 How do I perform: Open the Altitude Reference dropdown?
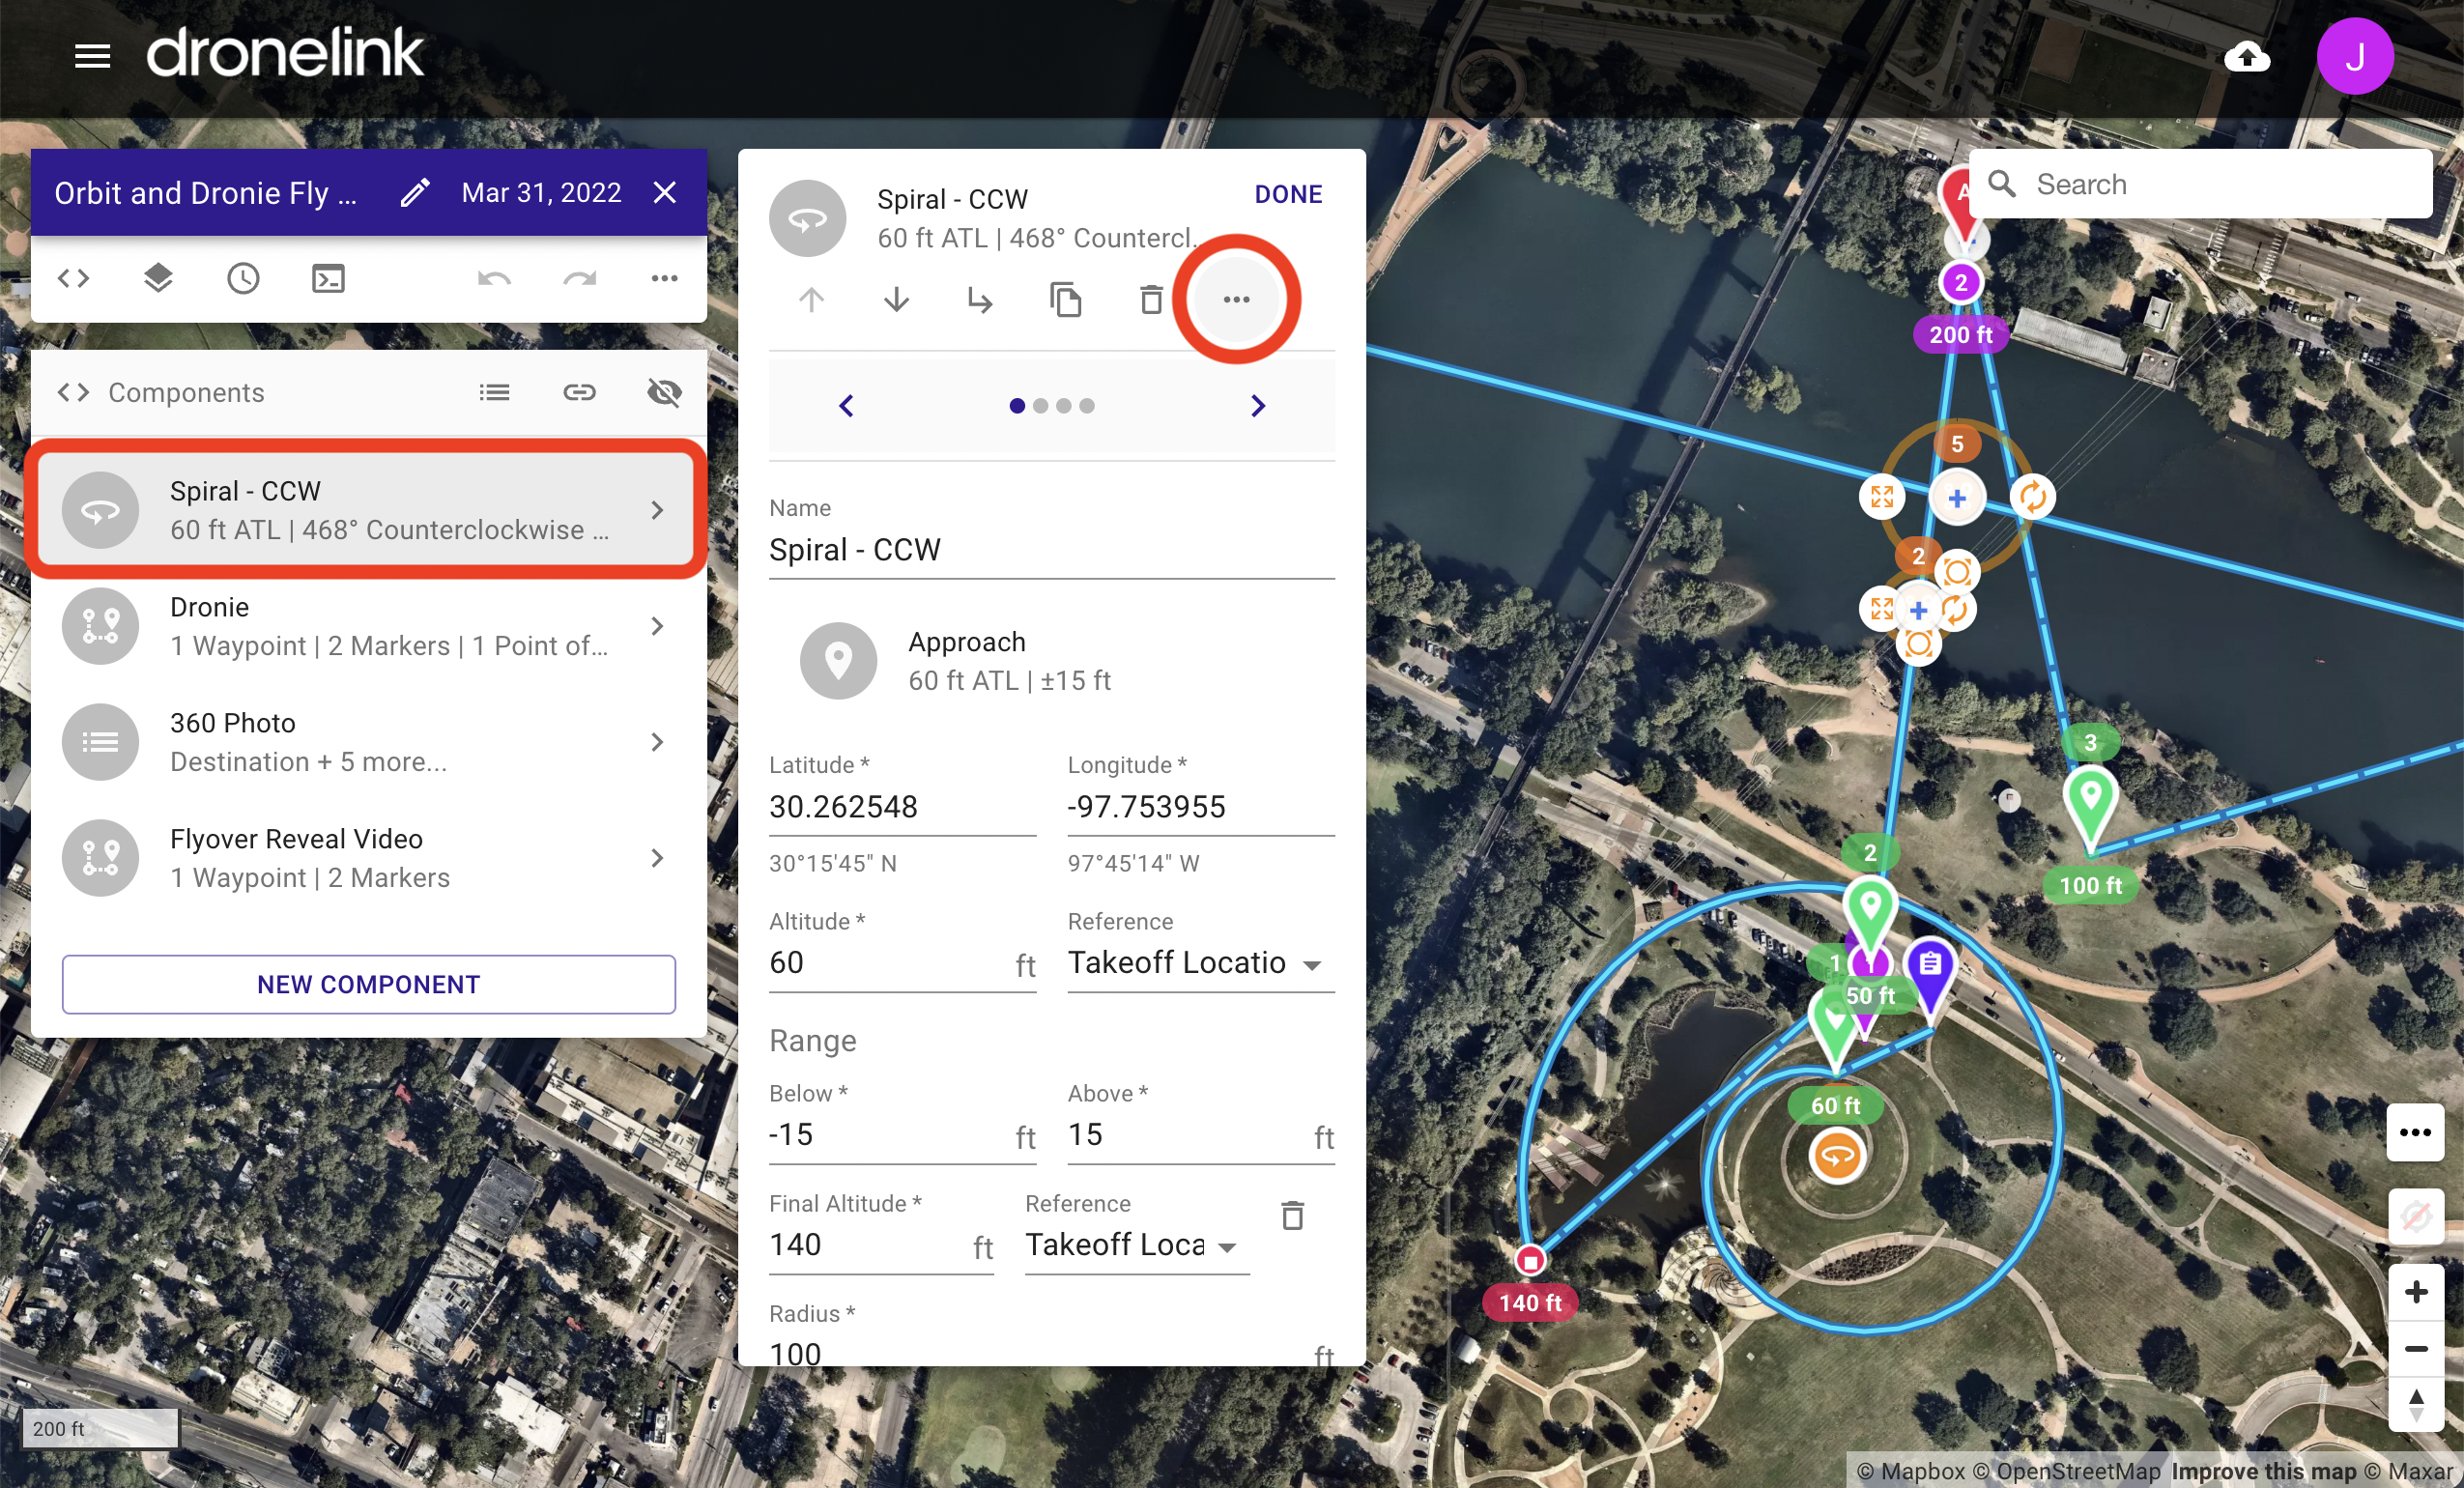click(1200, 963)
